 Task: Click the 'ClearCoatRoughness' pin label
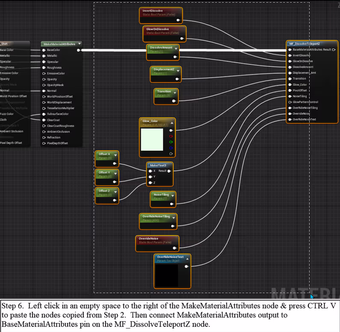pyautogui.click(x=60, y=126)
